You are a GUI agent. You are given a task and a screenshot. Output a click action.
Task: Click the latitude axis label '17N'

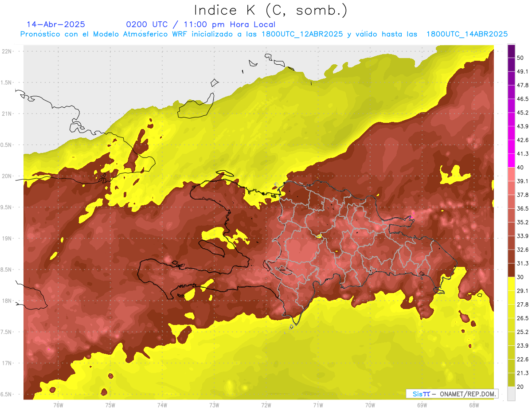tap(8, 363)
